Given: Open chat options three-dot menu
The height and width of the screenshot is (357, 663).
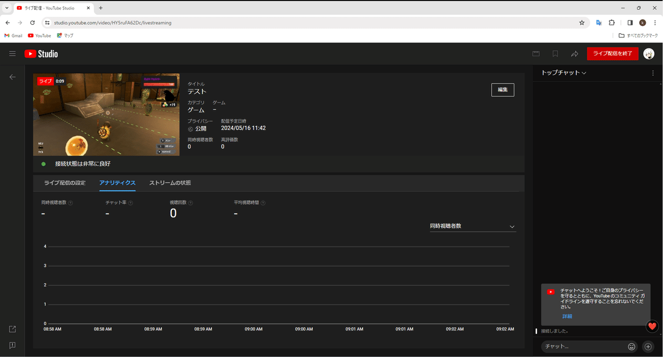Looking at the screenshot, I should tap(653, 73).
